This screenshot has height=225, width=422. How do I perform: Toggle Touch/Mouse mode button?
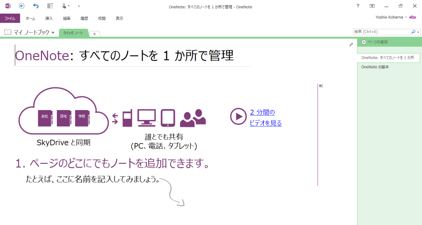click(64, 6)
